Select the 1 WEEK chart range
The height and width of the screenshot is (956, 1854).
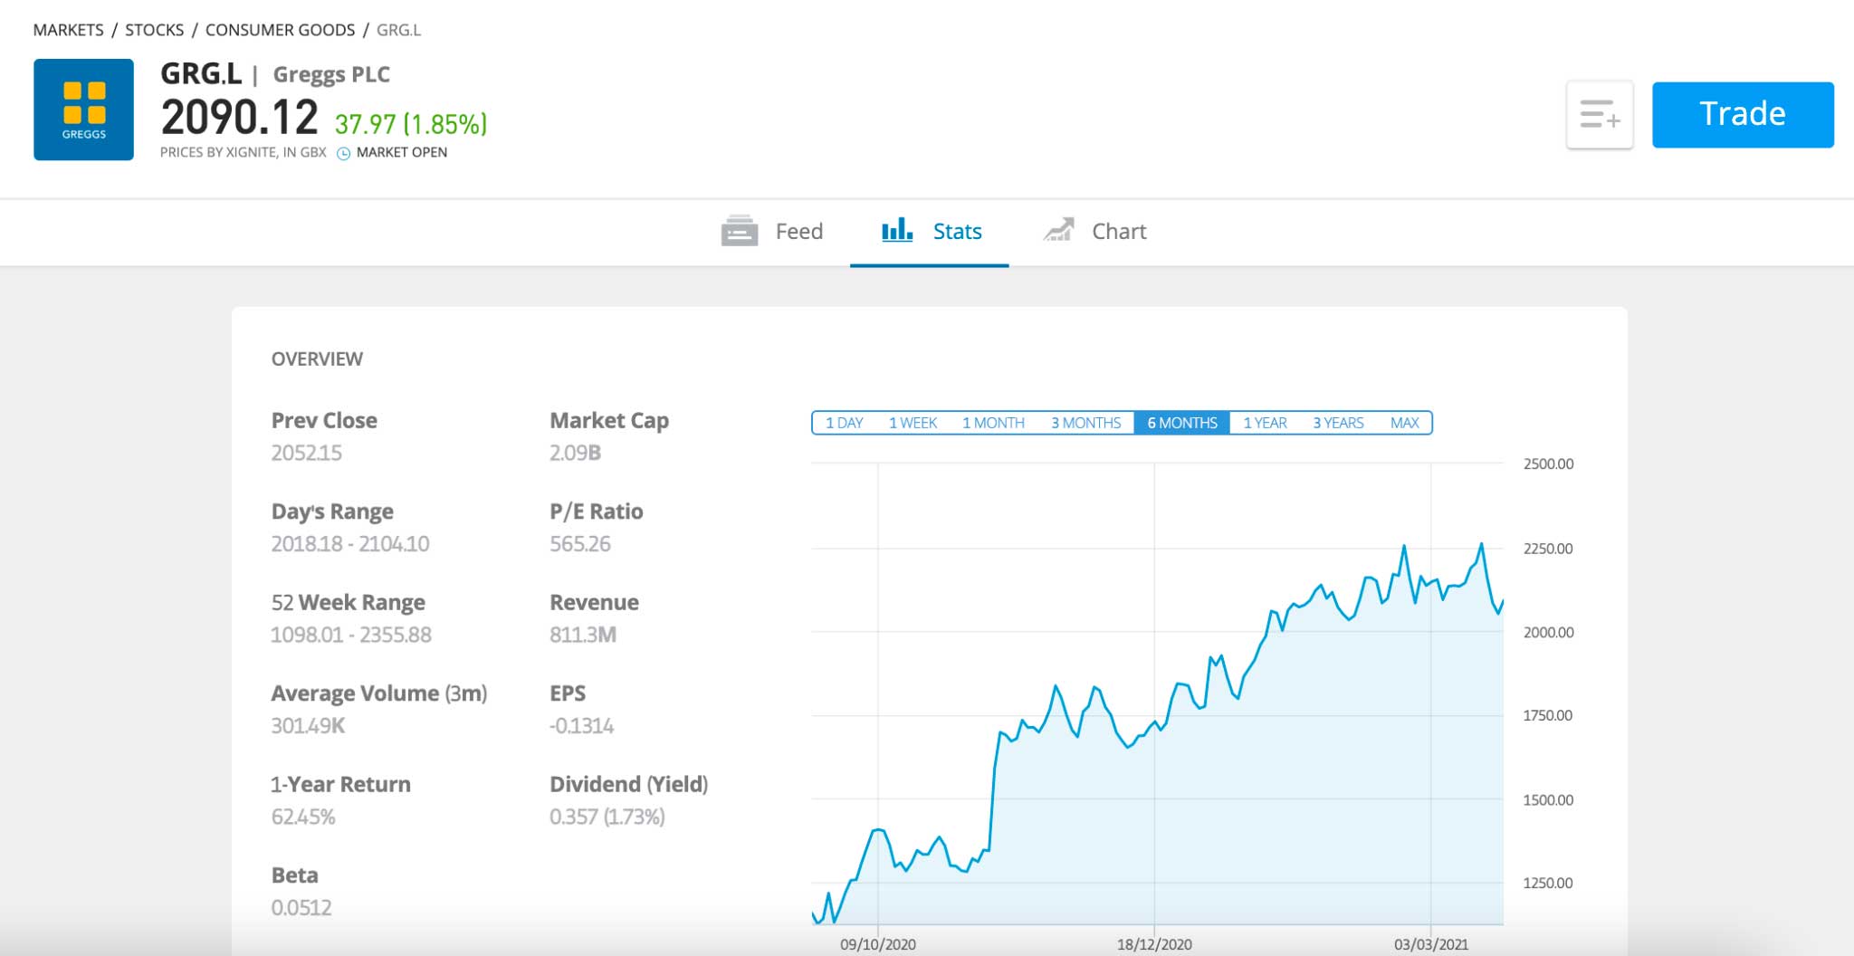(x=913, y=423)
